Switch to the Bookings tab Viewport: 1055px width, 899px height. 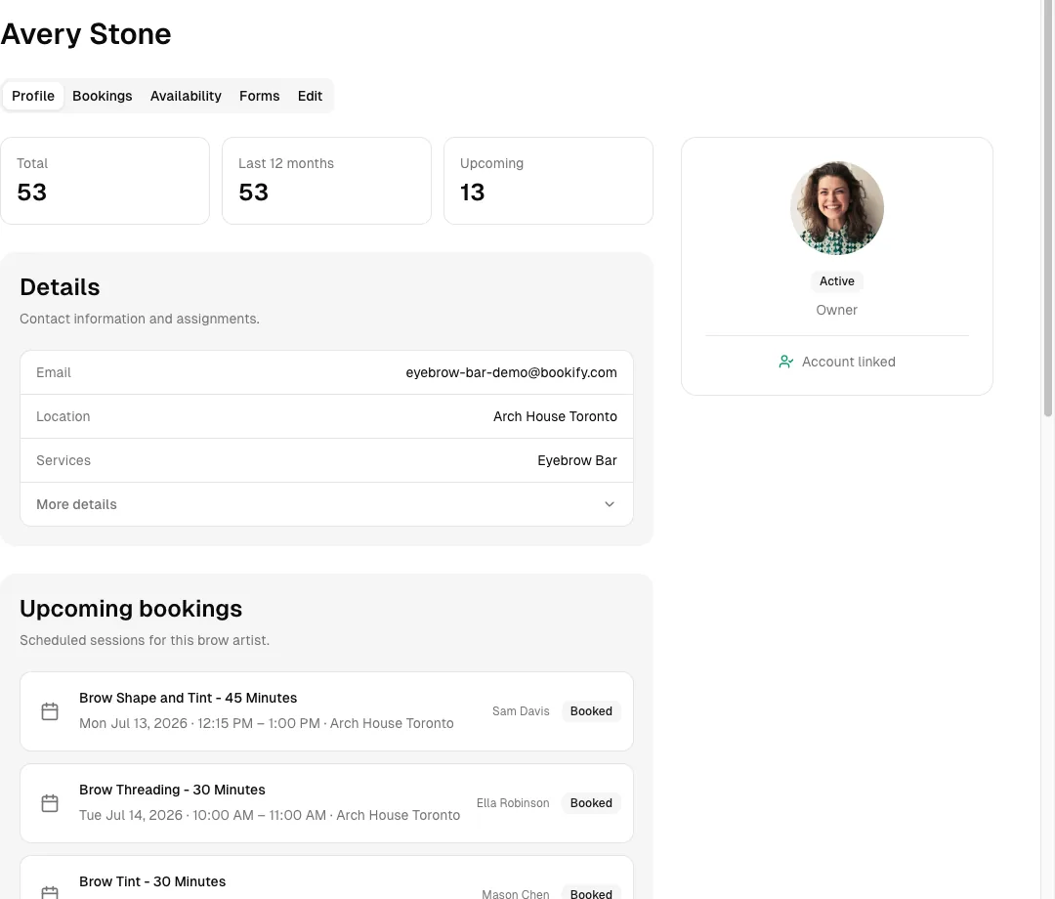click(x=103, y=96)
